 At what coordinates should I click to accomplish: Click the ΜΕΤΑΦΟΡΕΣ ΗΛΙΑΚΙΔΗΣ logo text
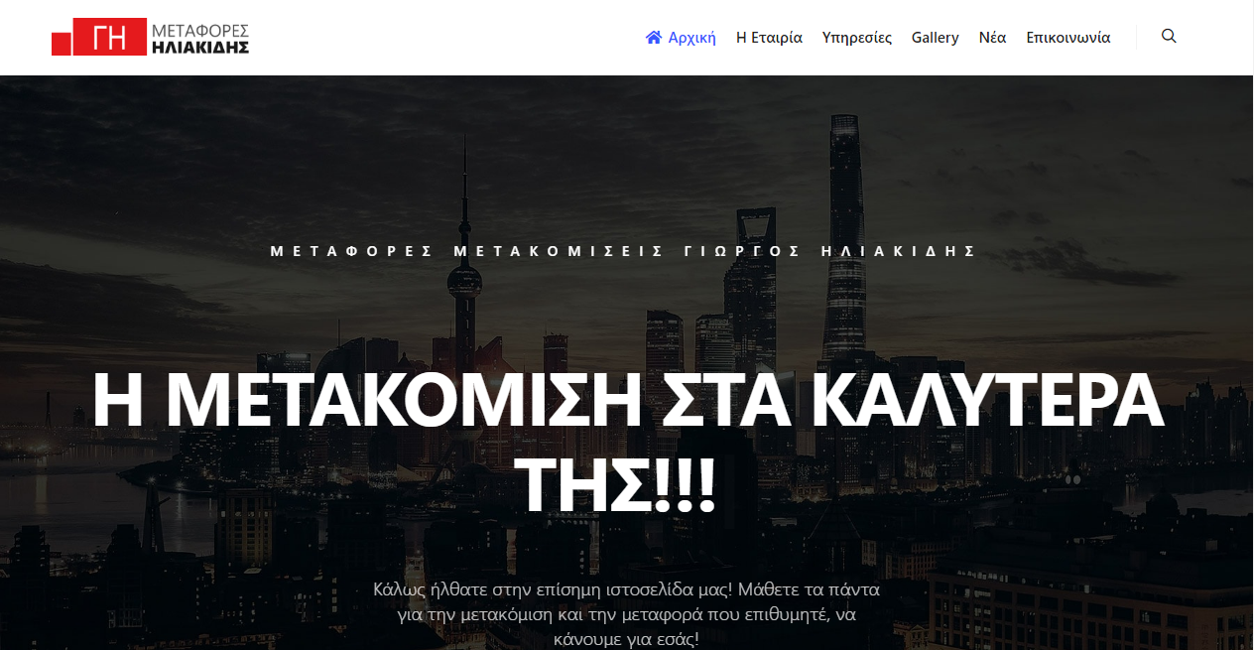[x=200, y=38]
